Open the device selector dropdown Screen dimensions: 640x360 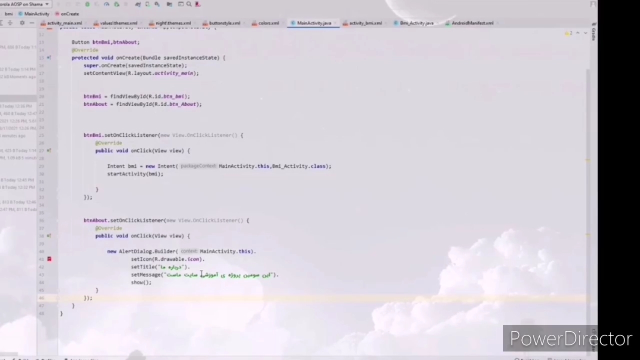pos(25,4)
